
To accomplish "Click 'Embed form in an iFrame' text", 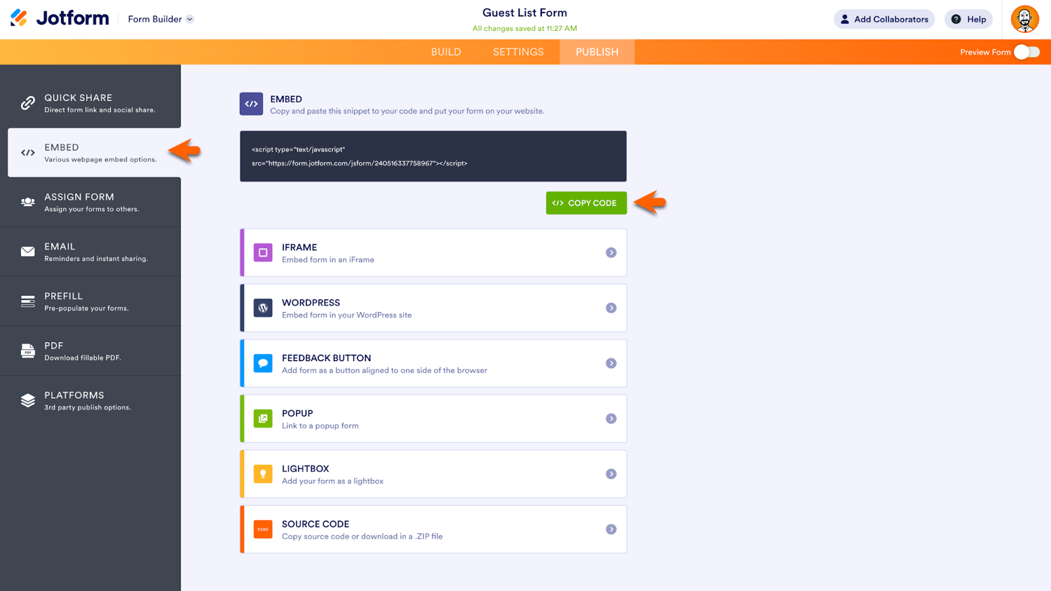I will (x=328, y=260).
